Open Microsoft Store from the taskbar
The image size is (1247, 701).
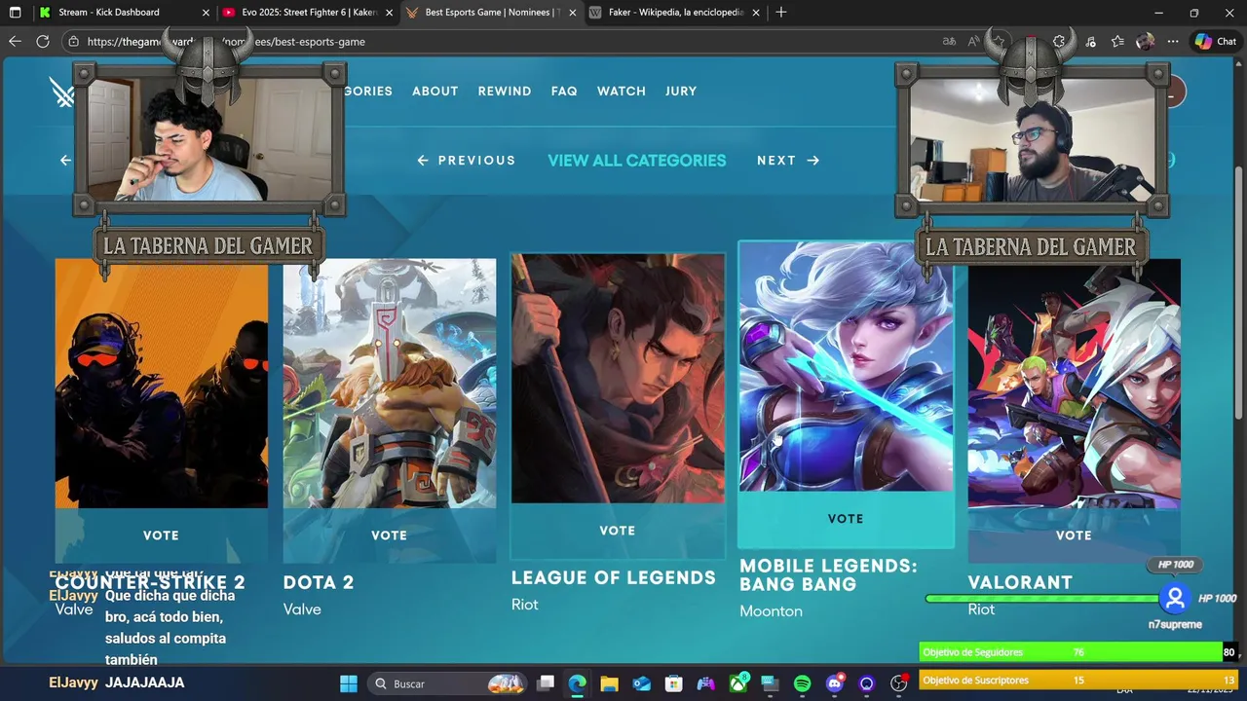point(673,683)
